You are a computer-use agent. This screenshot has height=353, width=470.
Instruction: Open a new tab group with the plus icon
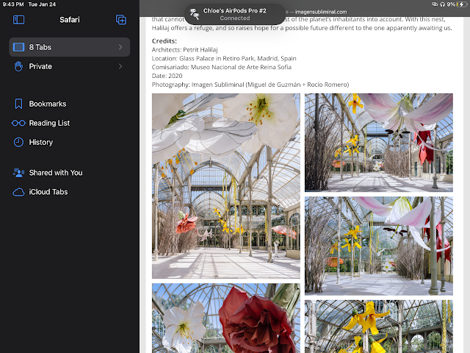(121, 20)
